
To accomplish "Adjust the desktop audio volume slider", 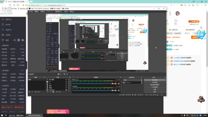I will (93, 90).
